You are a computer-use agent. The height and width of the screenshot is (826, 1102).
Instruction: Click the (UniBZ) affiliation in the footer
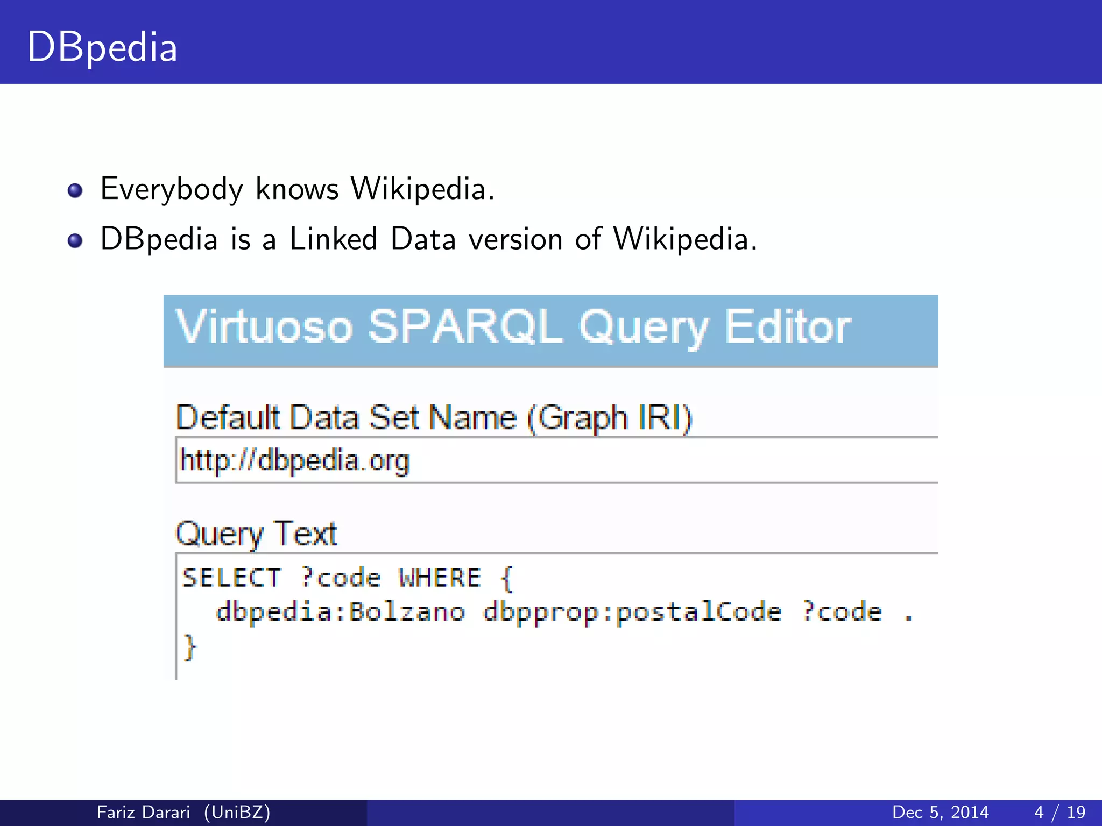(x=237, y=812)
